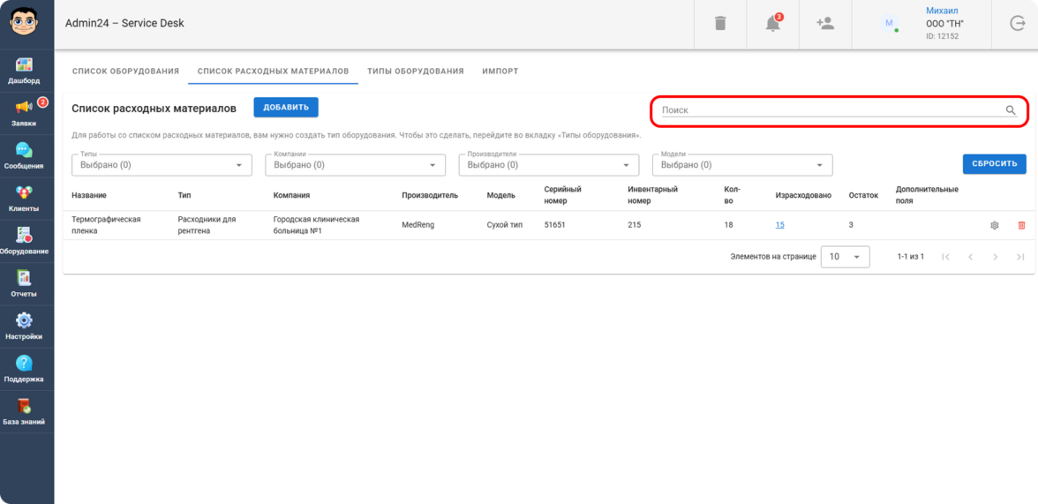Screen dimensions: 1038x504
Task: Delete the Термографическая пленка row
Action: coord(1021,225)
